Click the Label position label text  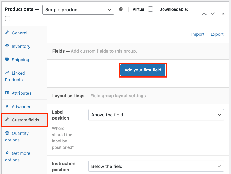coord(61,115)
